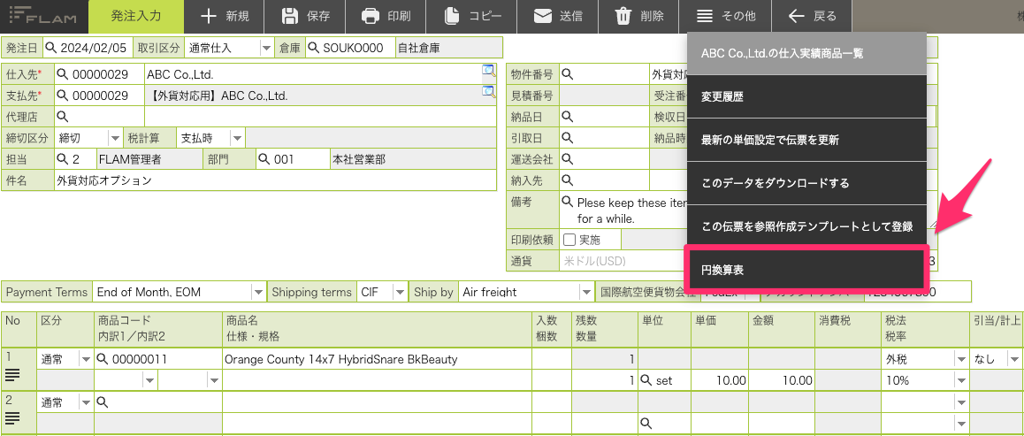The width and height of the screenshot is (1024, 436).
Task: Toggle 印刷依頼 実施 checkbox
Action: point(569,240)
